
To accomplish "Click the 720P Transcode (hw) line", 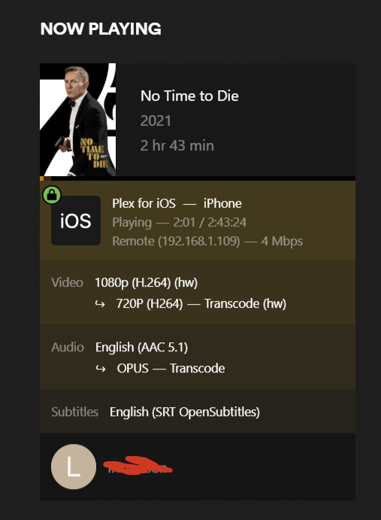I will [201, 303].
